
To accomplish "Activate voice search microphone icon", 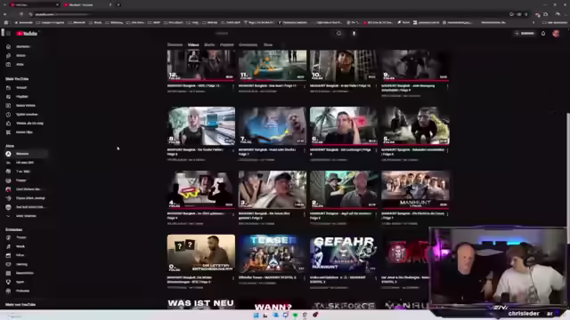I will (x=354, y=34).
